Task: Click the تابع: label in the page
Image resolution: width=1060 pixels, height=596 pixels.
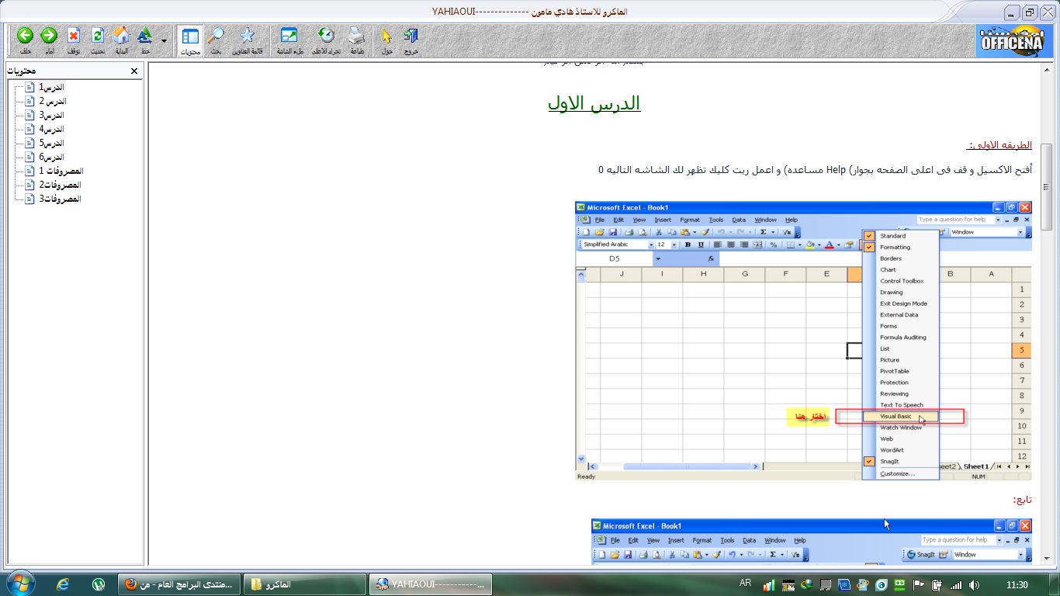Action: pos(1024,500)
